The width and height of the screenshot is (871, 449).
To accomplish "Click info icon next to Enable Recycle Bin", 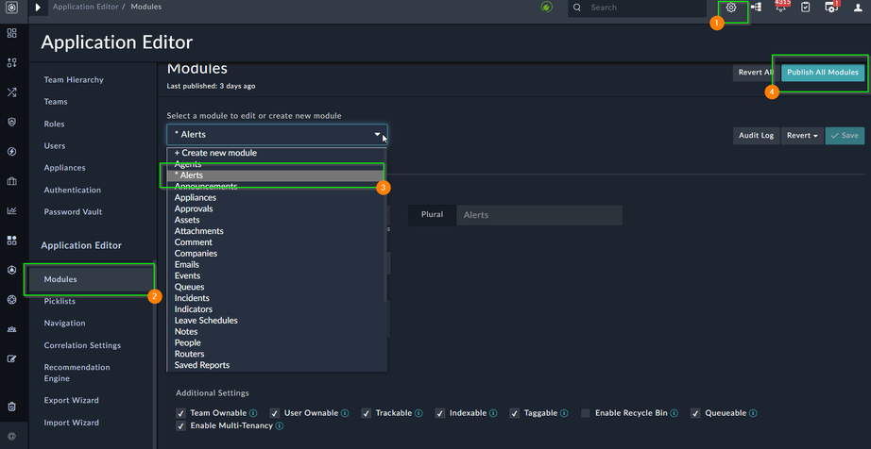I will (674, 413).
